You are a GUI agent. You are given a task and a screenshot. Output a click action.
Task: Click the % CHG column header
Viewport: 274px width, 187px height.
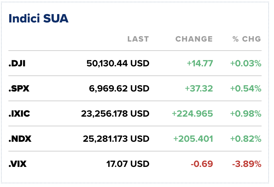point(246,39)
